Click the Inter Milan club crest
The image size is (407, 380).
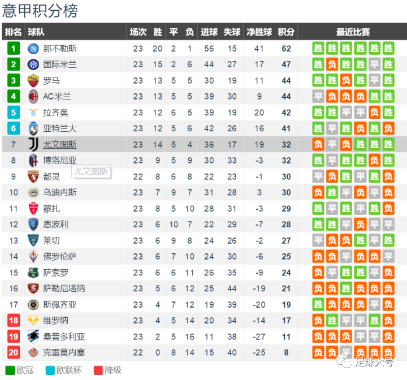33,64
